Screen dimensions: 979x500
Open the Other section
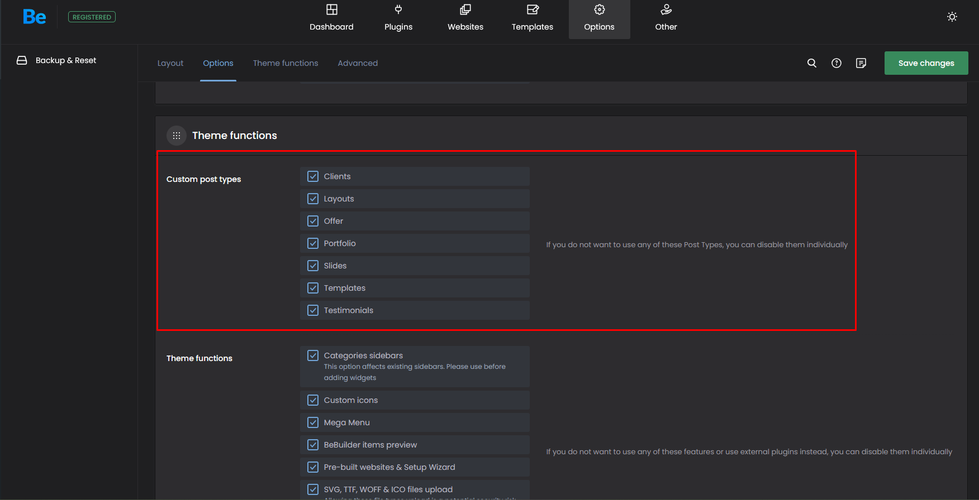[x=666, y=18]
